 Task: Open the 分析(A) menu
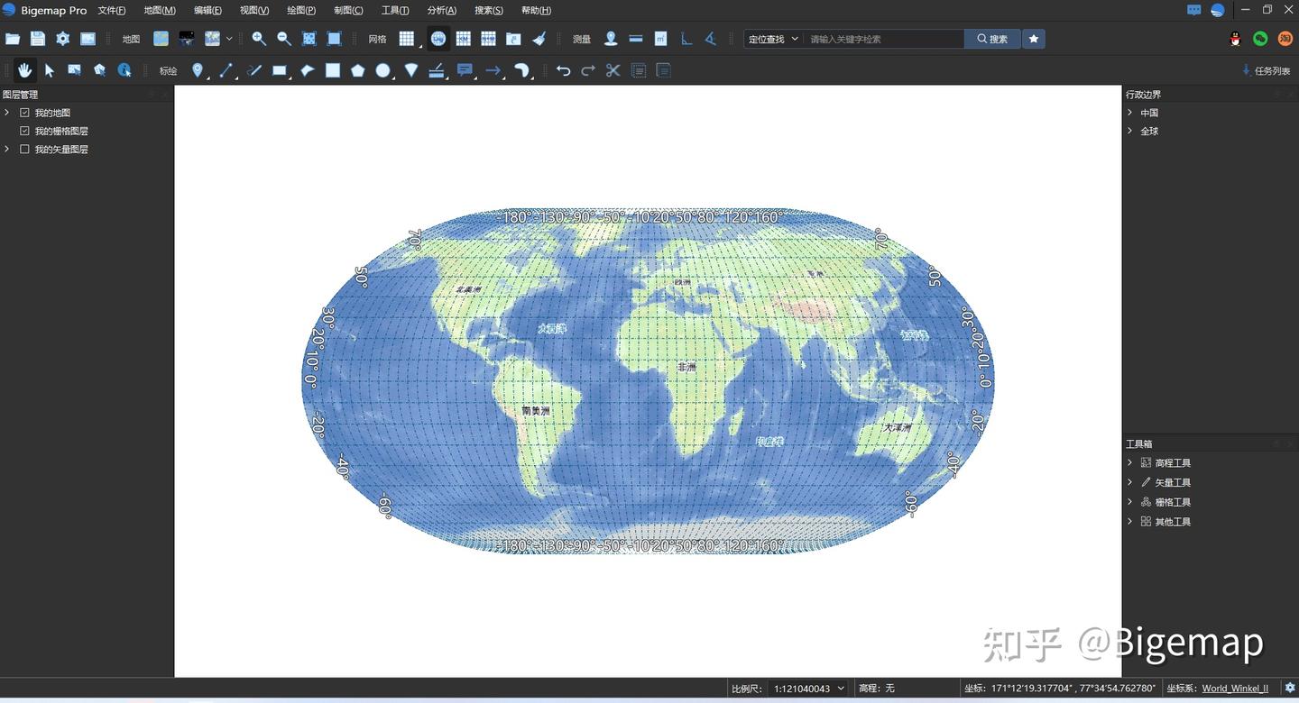coord(442,10)
